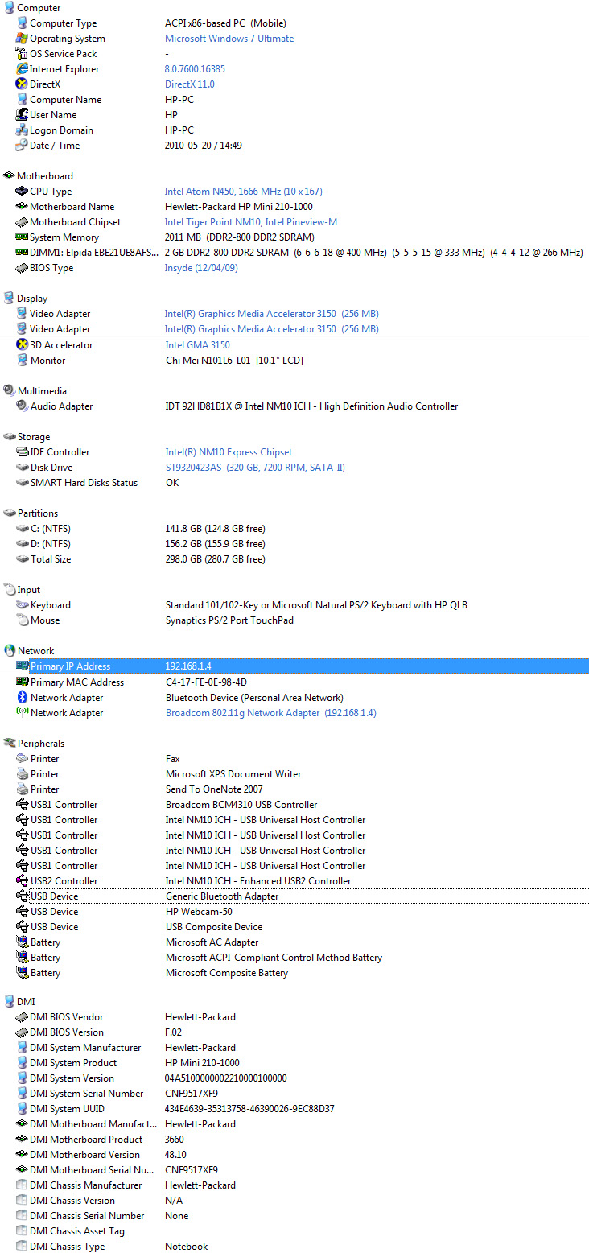The height and width of the screenshot is (1253, 589).
Task: Open the Intel Atom N450 CPU link
Action: [x=244, y=192]
